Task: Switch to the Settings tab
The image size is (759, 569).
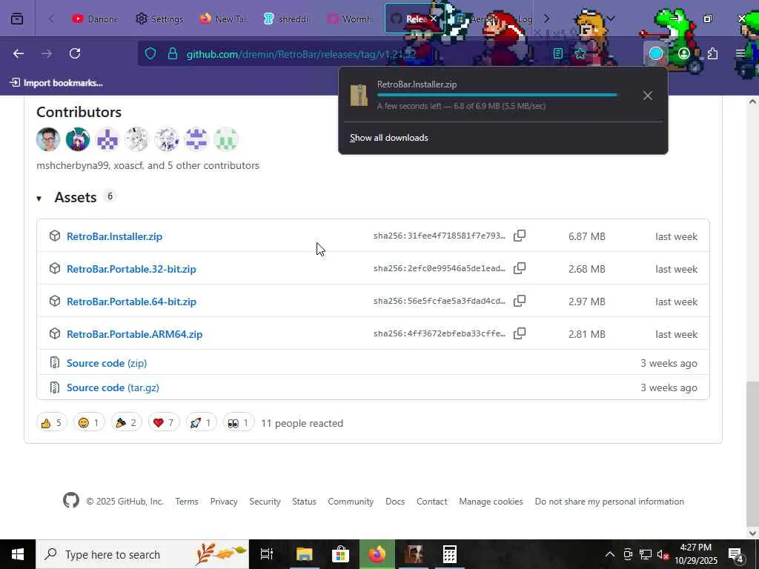Action: point(159,19)
